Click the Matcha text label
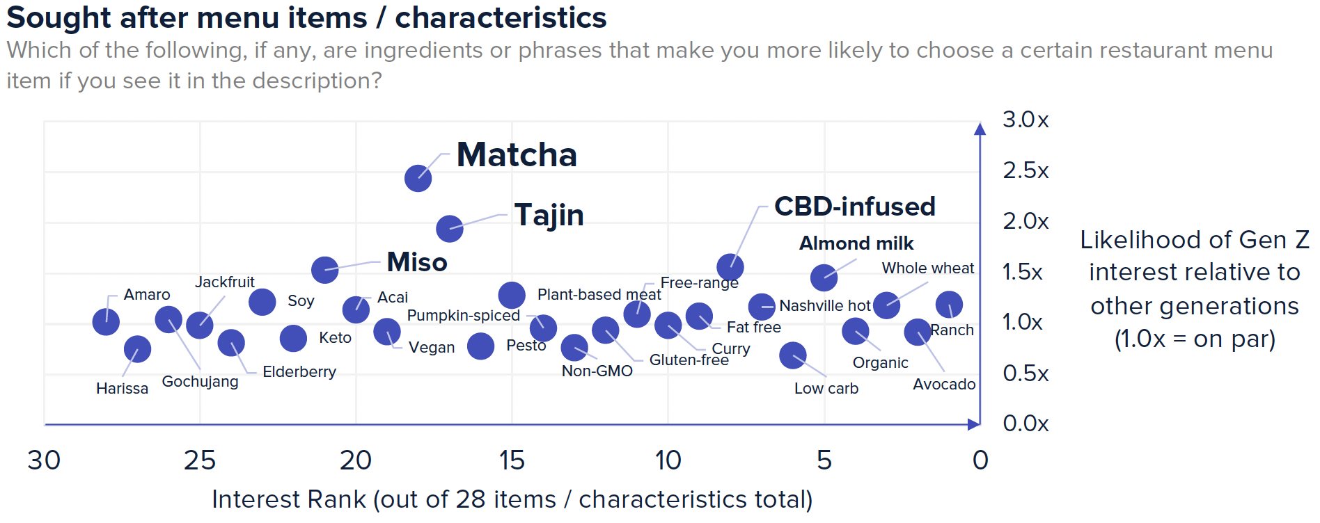The width and height of the screenshot is (1320, 523). pos(517,154)
